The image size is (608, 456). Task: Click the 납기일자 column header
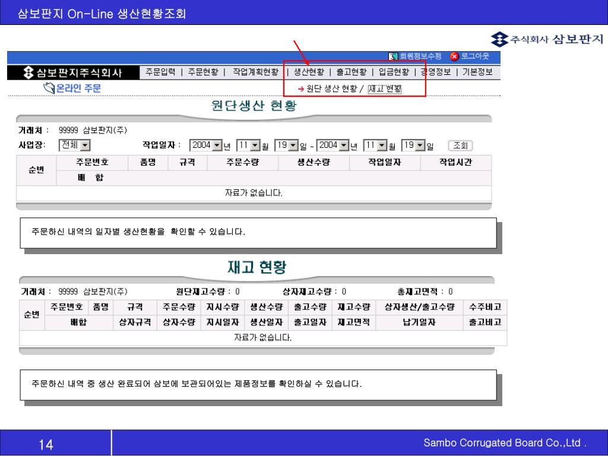click(x=420, y=322)
